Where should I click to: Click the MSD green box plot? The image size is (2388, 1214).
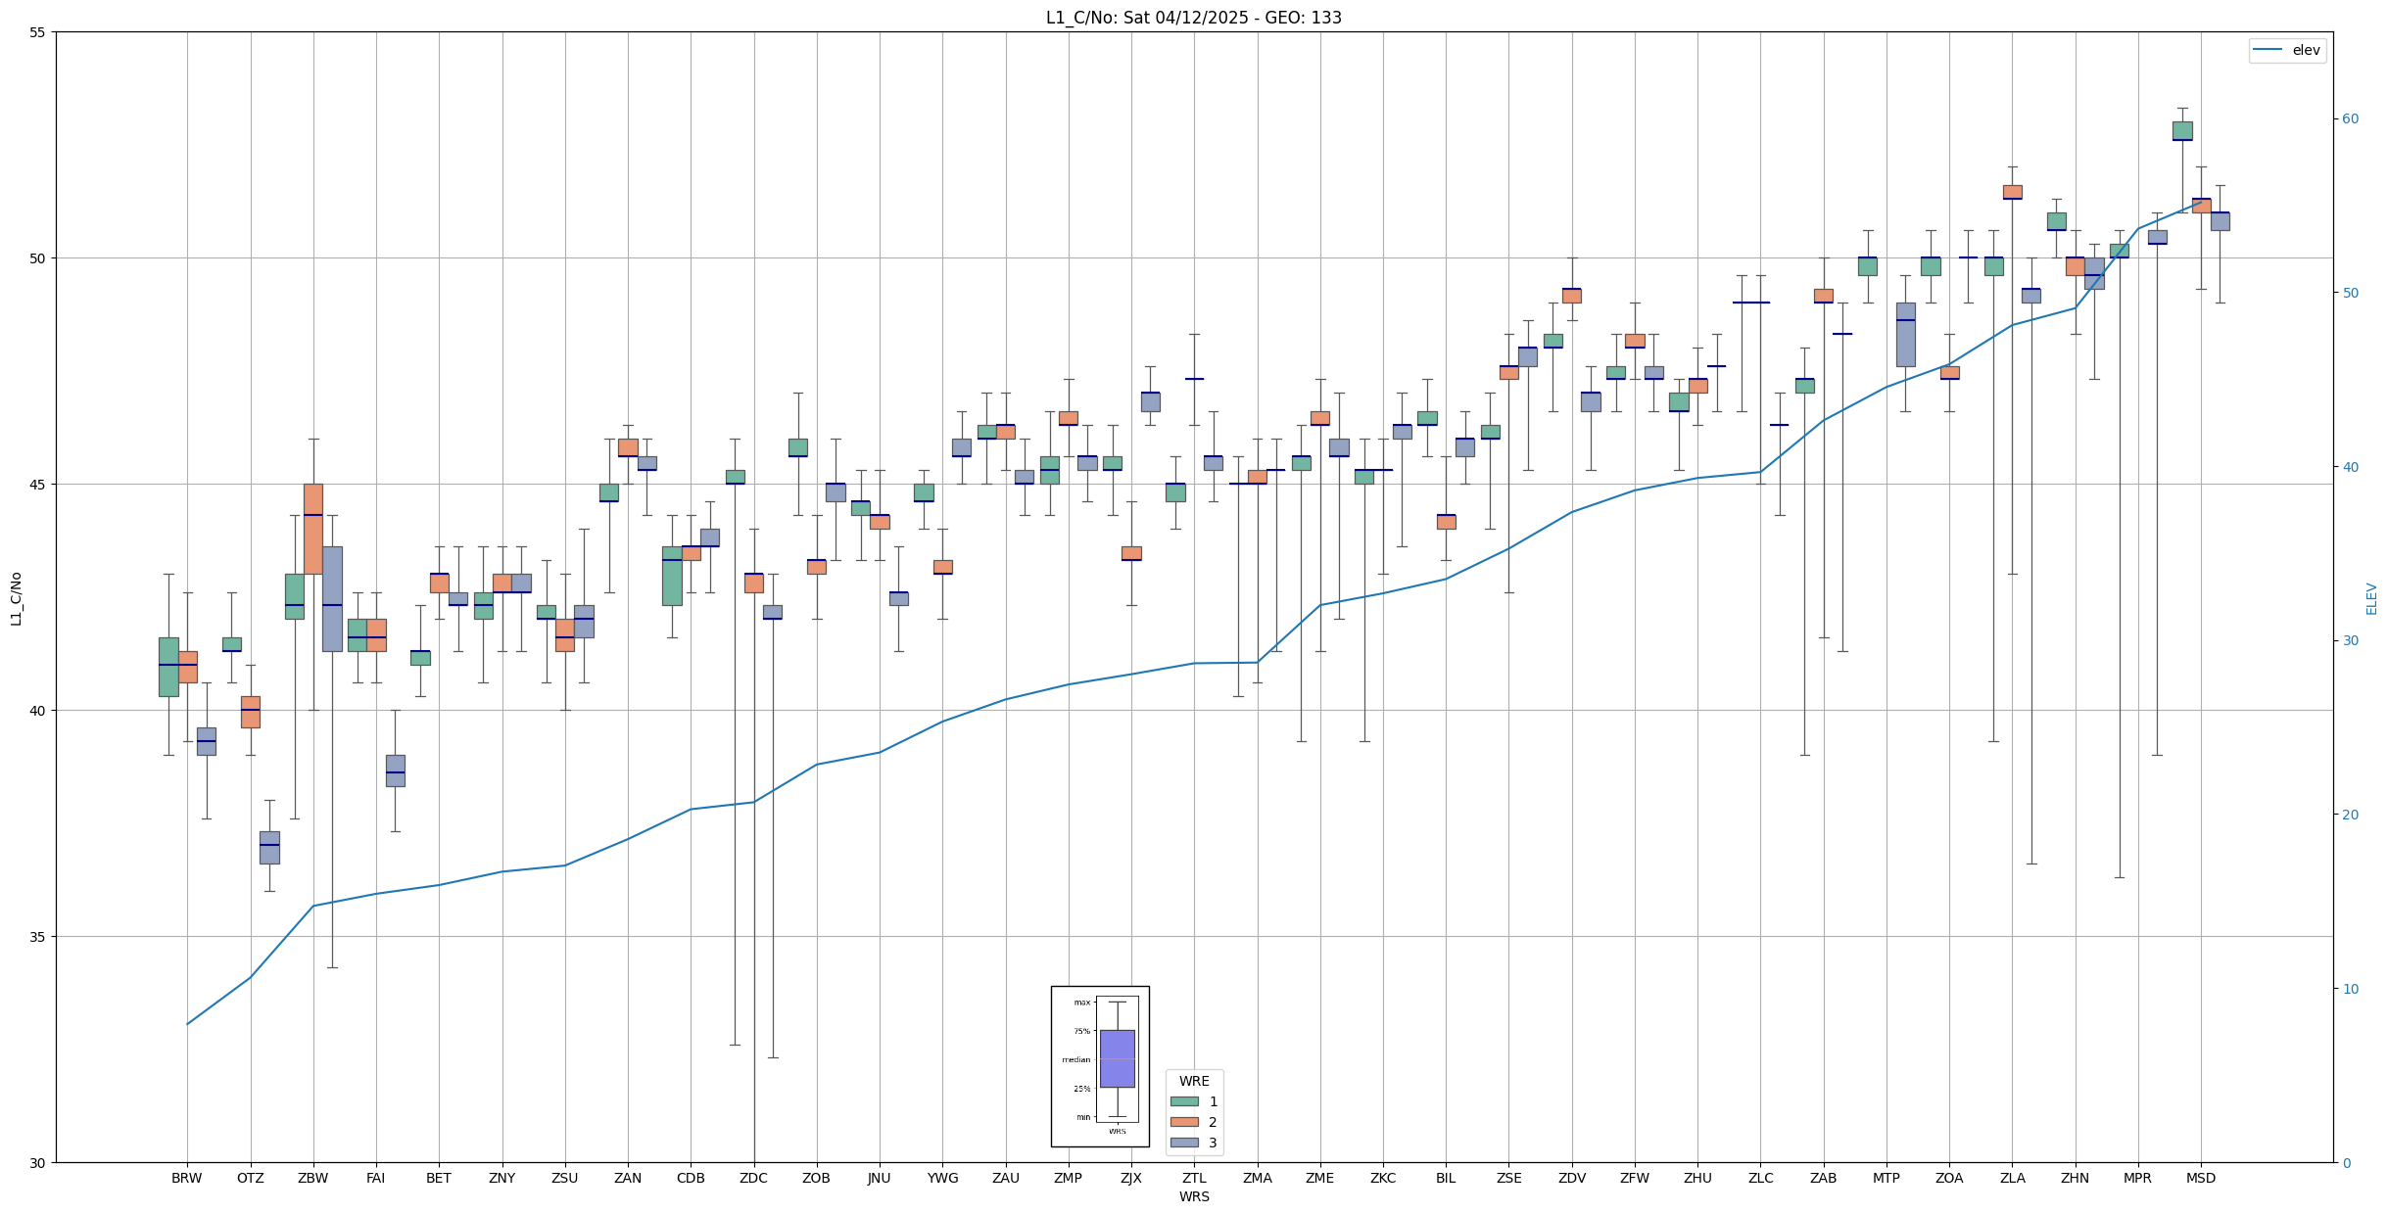[2182, 131]
